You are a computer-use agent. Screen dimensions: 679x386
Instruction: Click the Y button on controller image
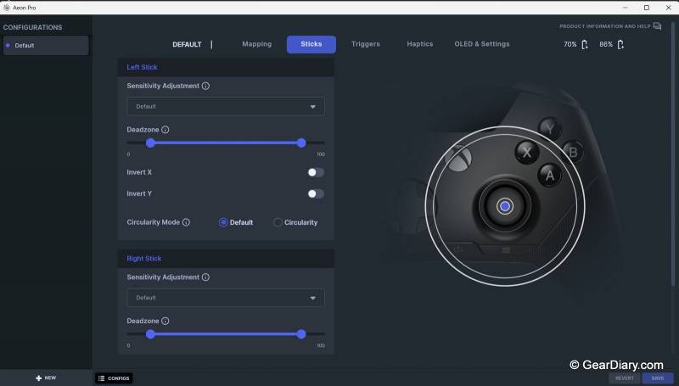(x=549, y=128)
